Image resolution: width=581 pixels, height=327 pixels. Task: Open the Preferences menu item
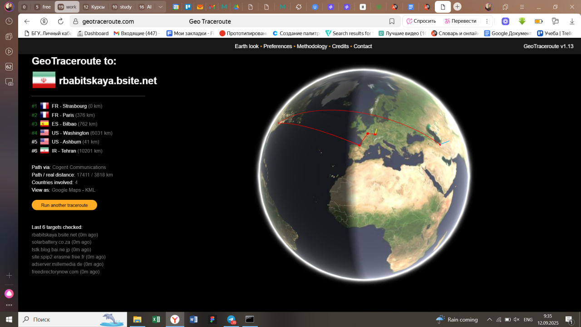click(277, 46)
